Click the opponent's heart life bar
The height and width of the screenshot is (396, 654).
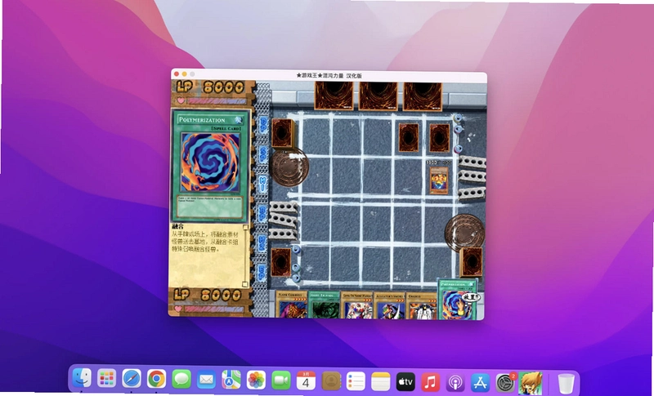click(212, 101)
